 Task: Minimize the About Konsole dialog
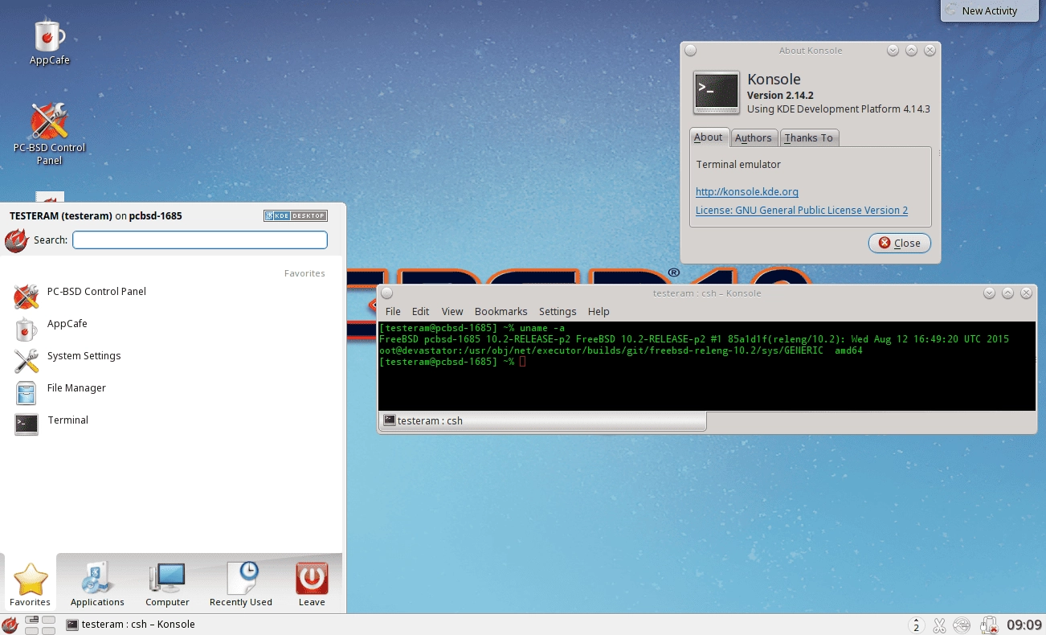pyautogui.click(x=893, y=50)
